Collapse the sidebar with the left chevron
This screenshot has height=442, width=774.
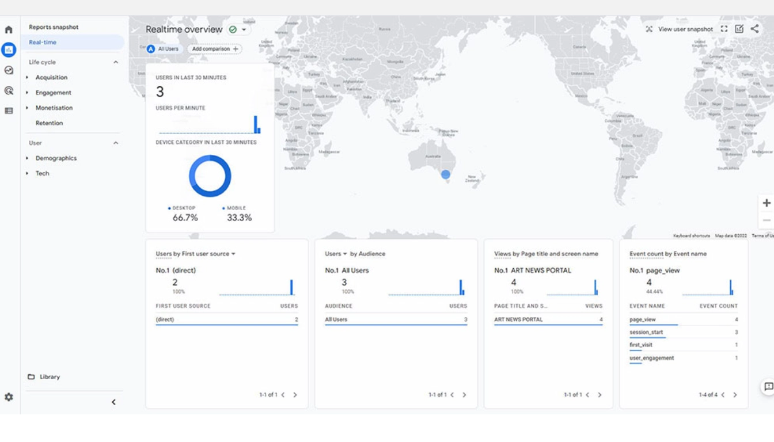pyautogui.click(x=113, y=402)
